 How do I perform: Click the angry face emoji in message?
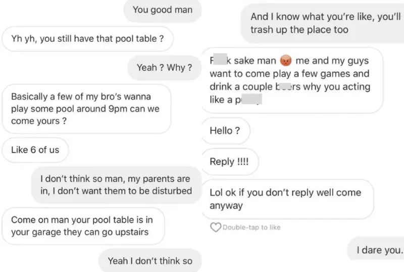point(286,61)
